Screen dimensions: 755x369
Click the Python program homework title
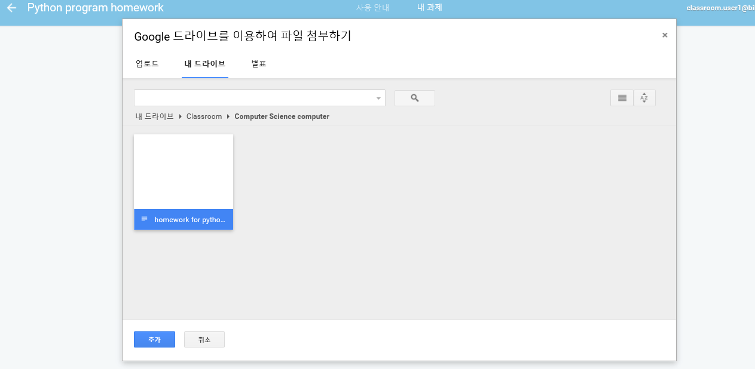[96, 8]
